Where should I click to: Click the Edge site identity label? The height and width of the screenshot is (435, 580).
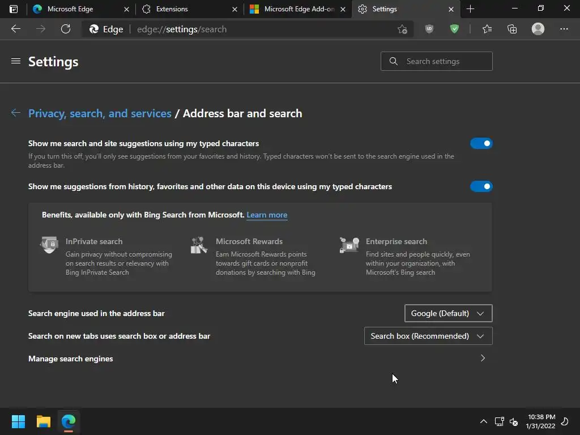[106, 29]
